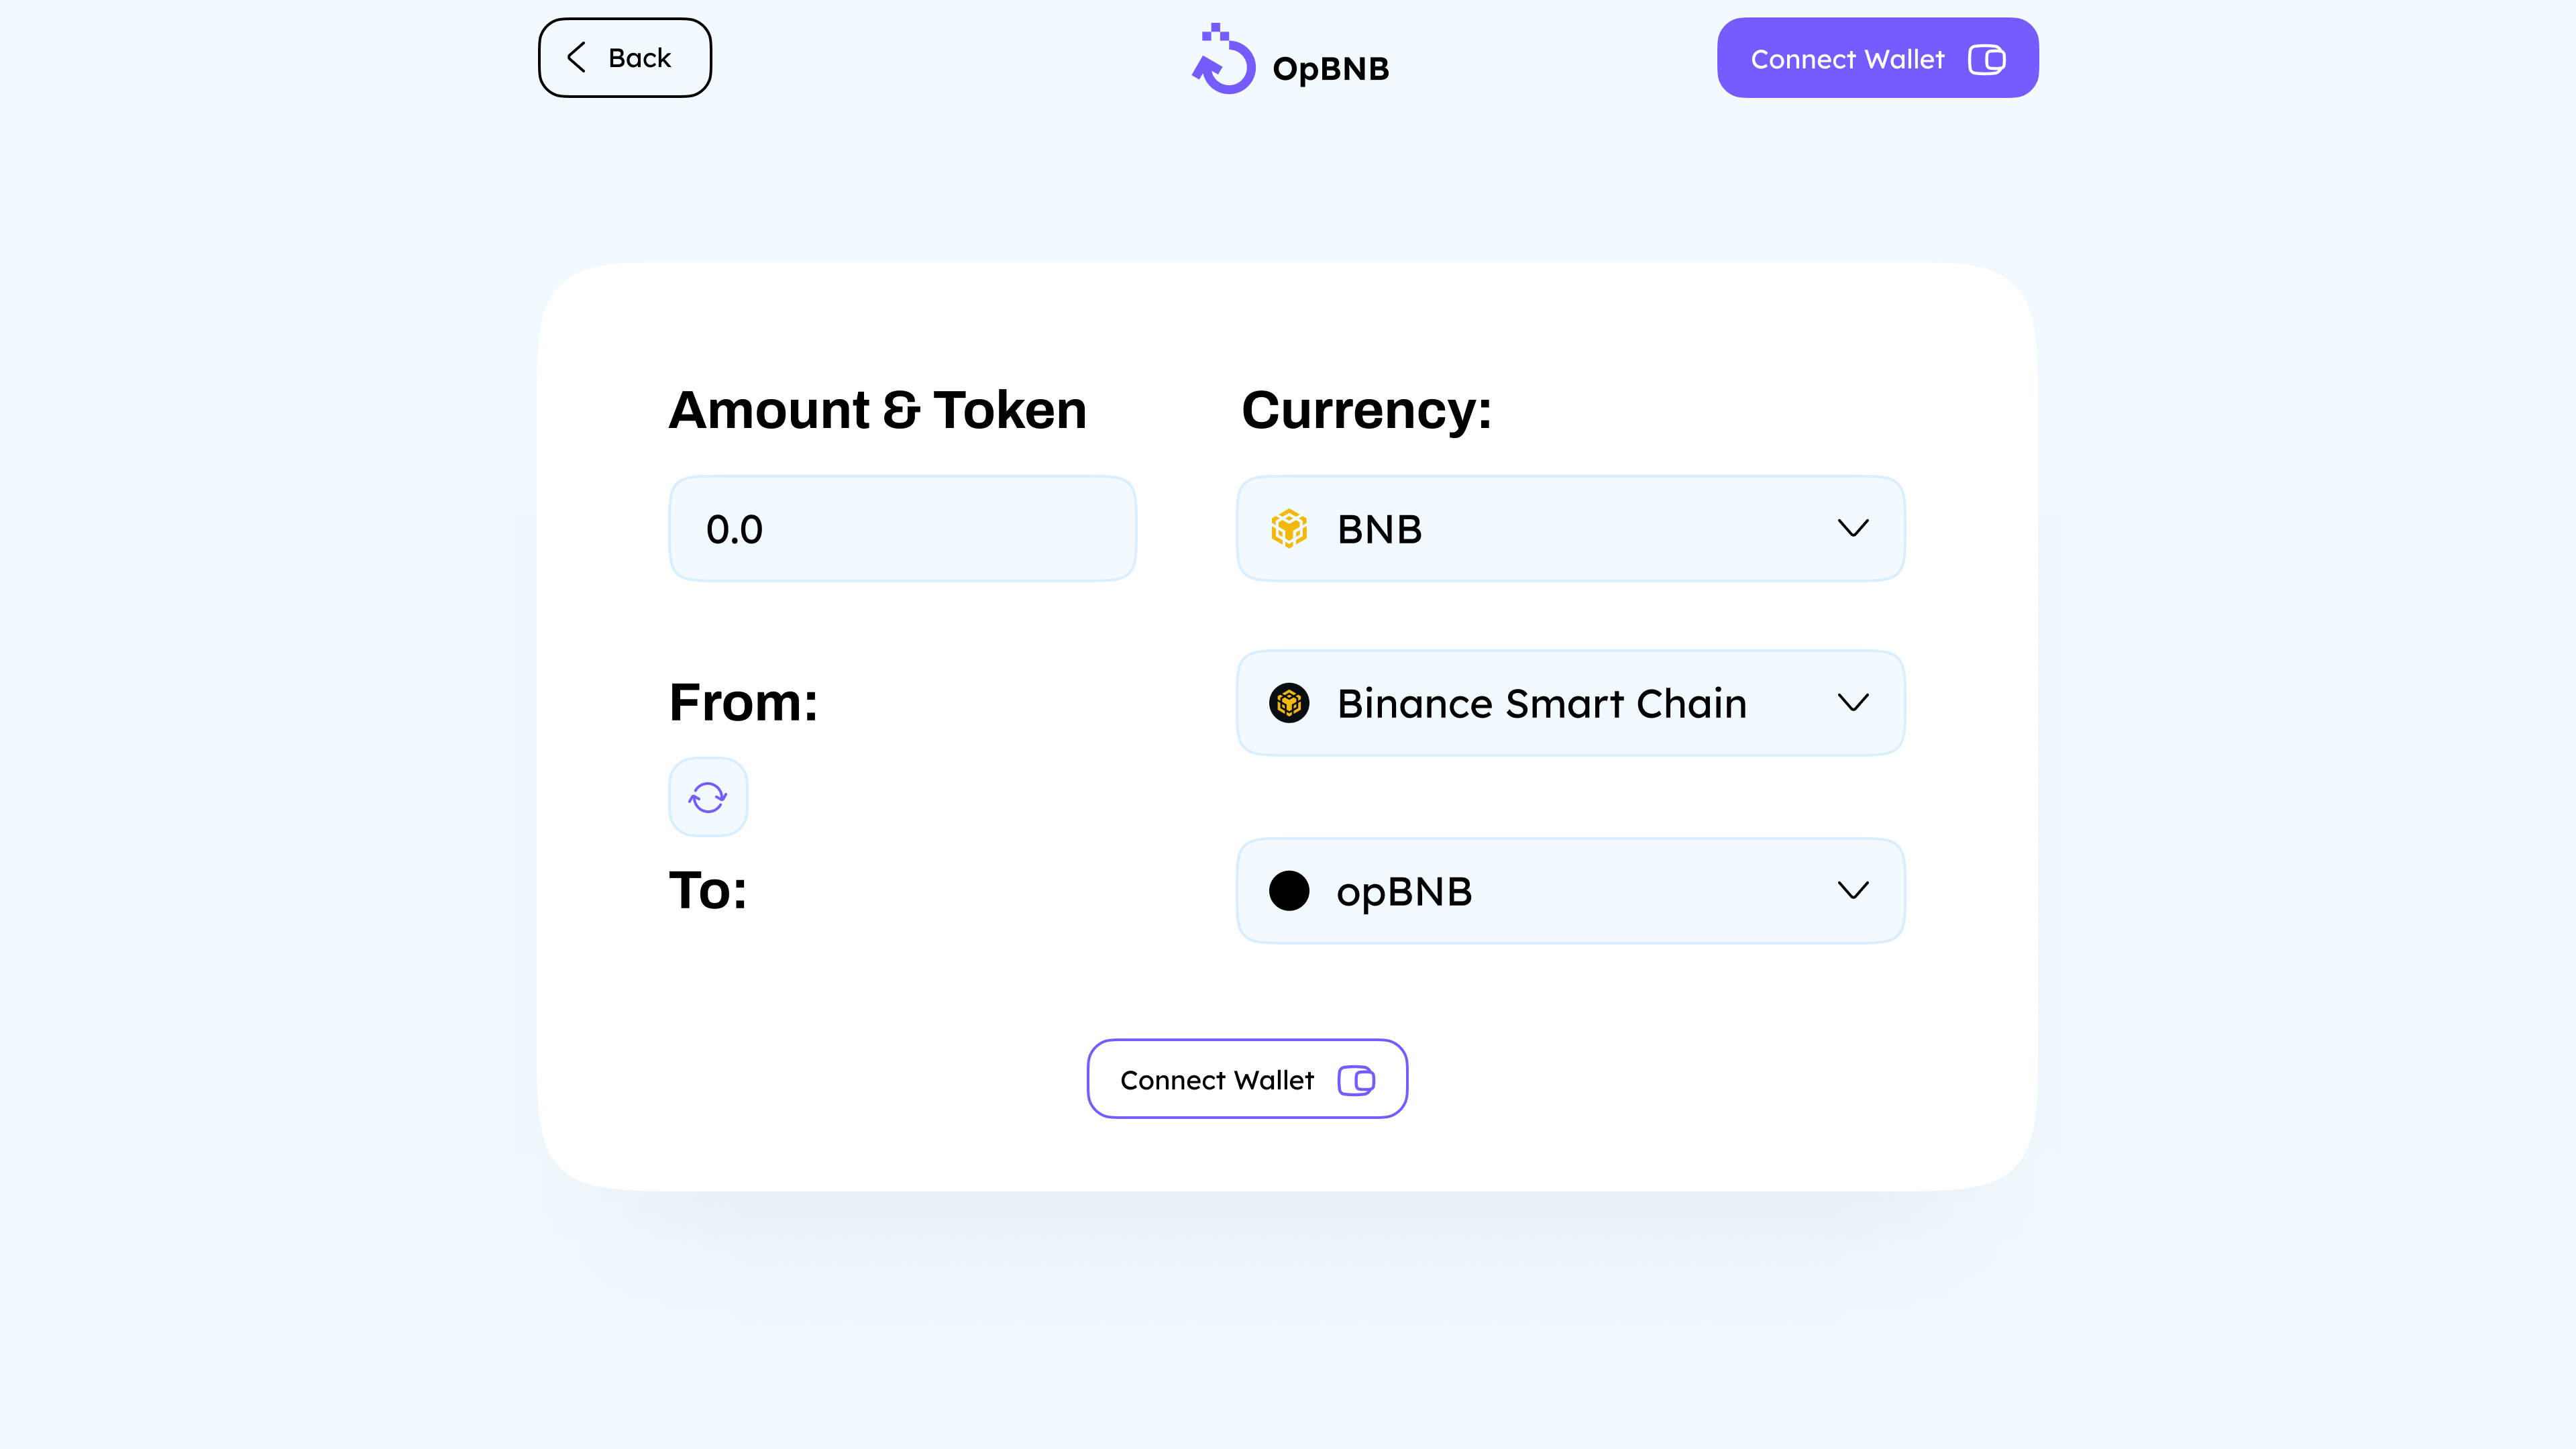The height and width of the screenshot is (1449, 2576).
Task: Select the Binance Smart Chain label
Action: (x=1542, y=704)
